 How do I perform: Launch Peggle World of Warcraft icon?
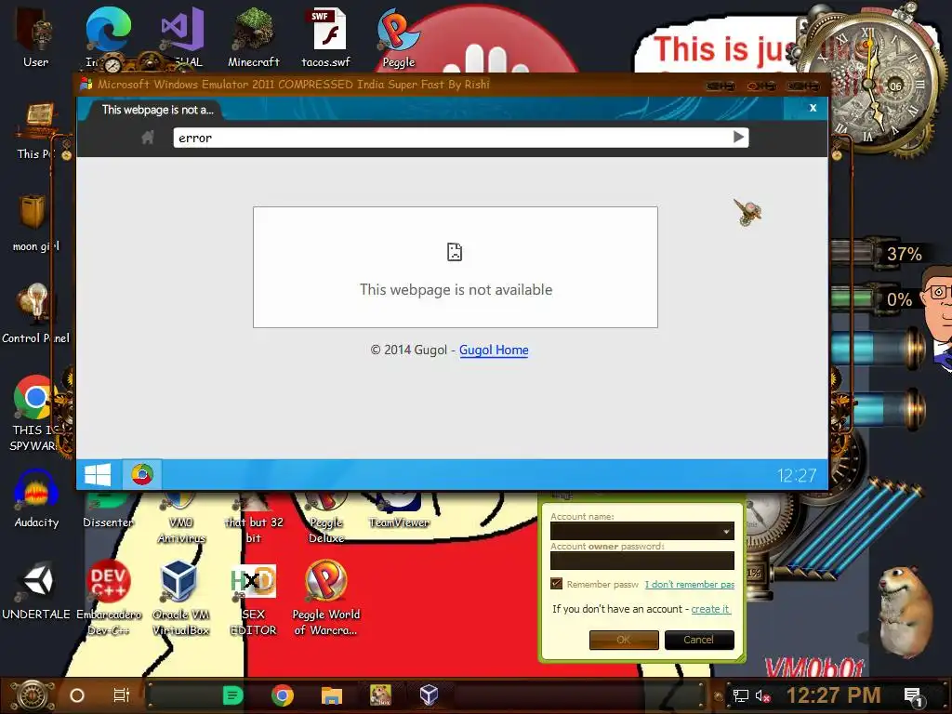point(326,598)
